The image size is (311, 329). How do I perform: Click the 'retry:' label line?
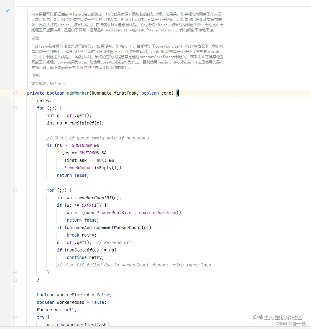pos(44,101)
